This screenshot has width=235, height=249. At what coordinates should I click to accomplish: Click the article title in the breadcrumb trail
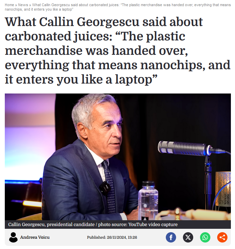pyautogui.click(x=117, y=7)
